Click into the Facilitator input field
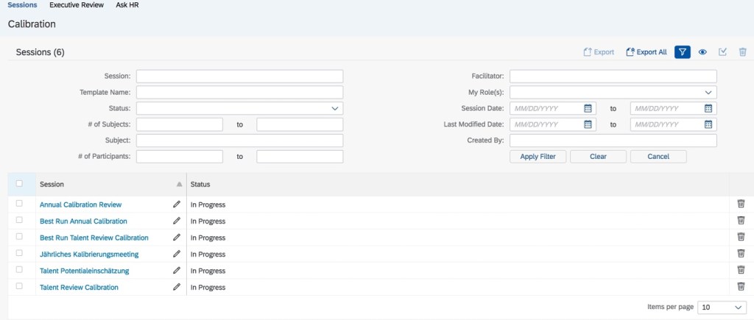 click(613, 76)
